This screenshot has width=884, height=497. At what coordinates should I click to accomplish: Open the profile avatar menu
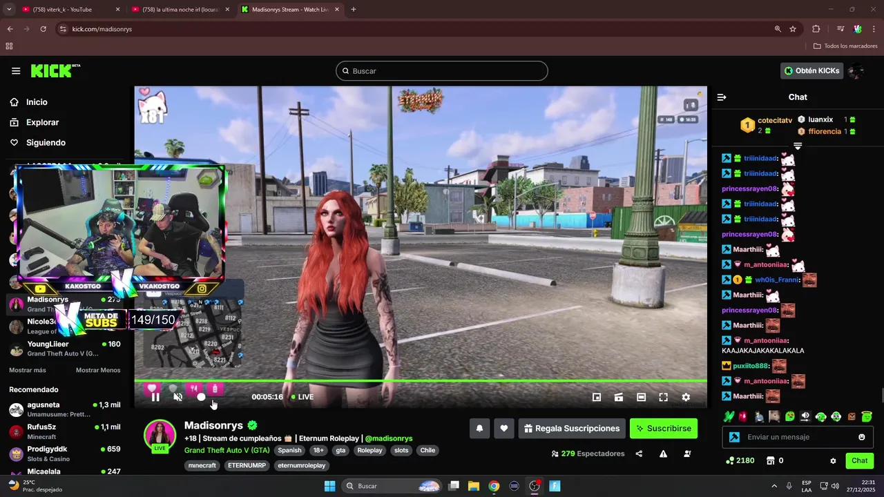pos(856,71)
